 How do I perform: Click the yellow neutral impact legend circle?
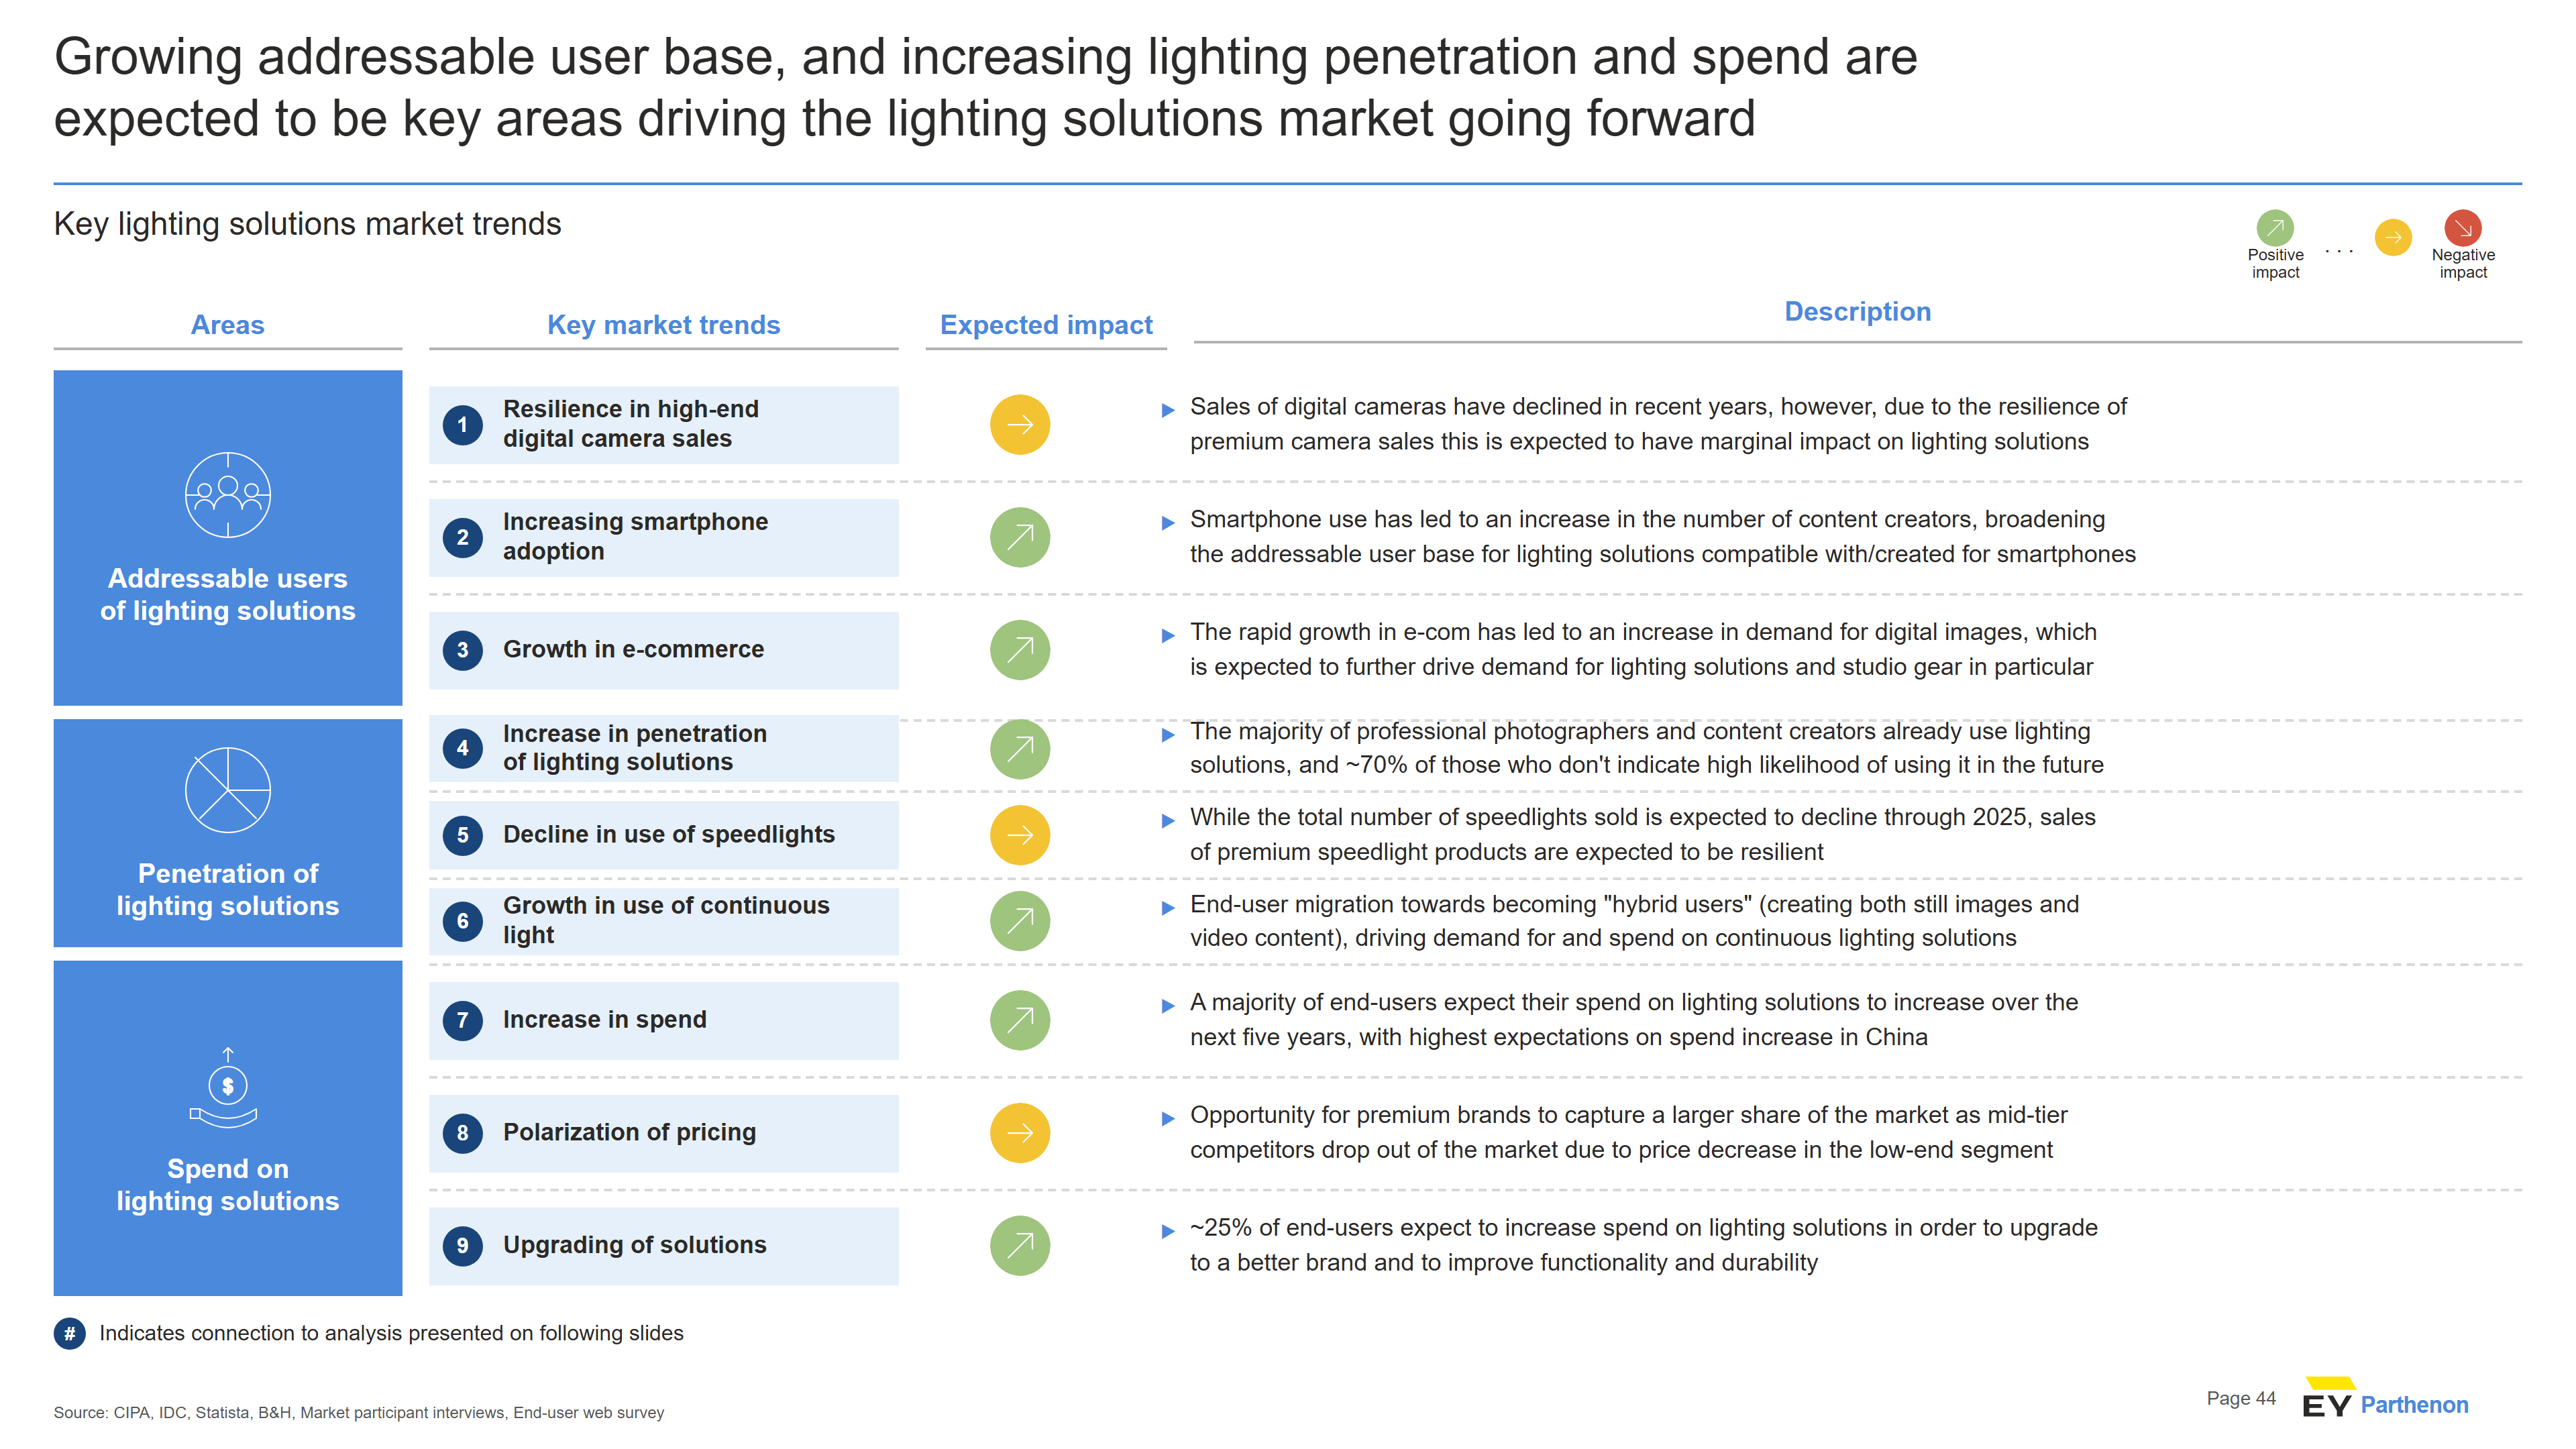(x=2393, y=237)
